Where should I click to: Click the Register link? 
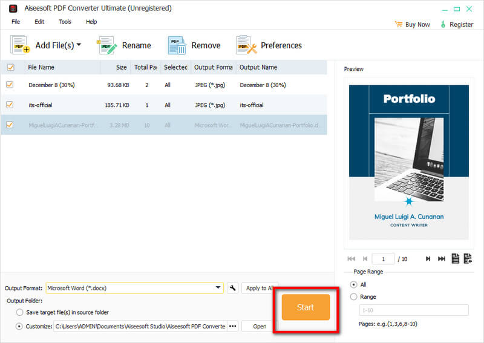(x=461, y=24)
